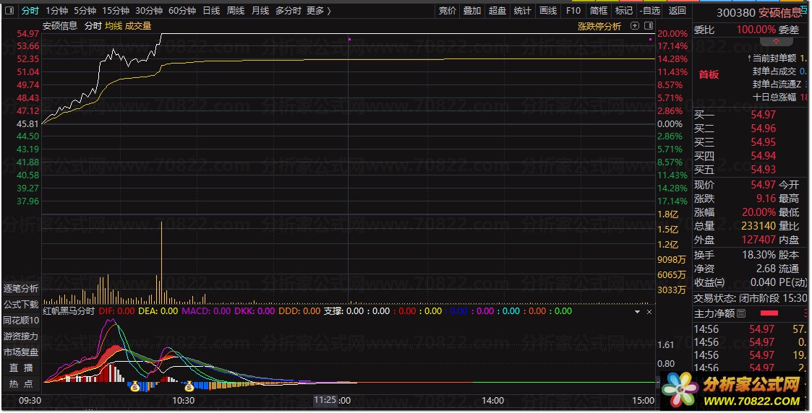The image size is (812, 413).
Task: Open indicator panel dropdown triangle
Action: click(x=637, y=311)
